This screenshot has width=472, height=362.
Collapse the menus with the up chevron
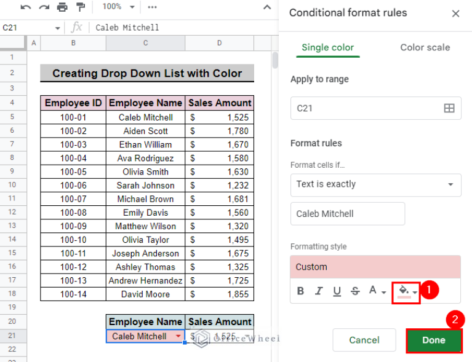267,7
